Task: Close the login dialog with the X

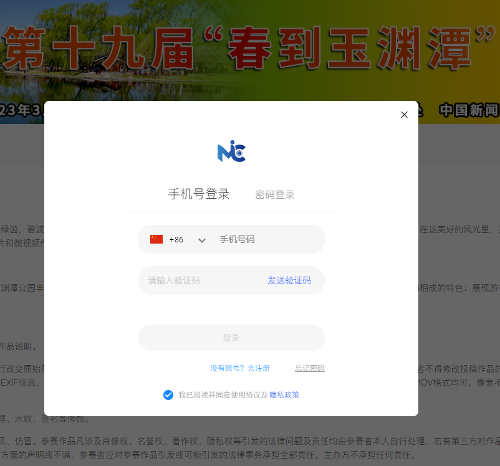Action: point(404,115)
